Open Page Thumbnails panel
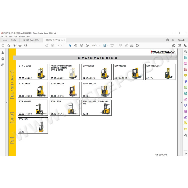 pyautogui.click(x=3, y=59)
